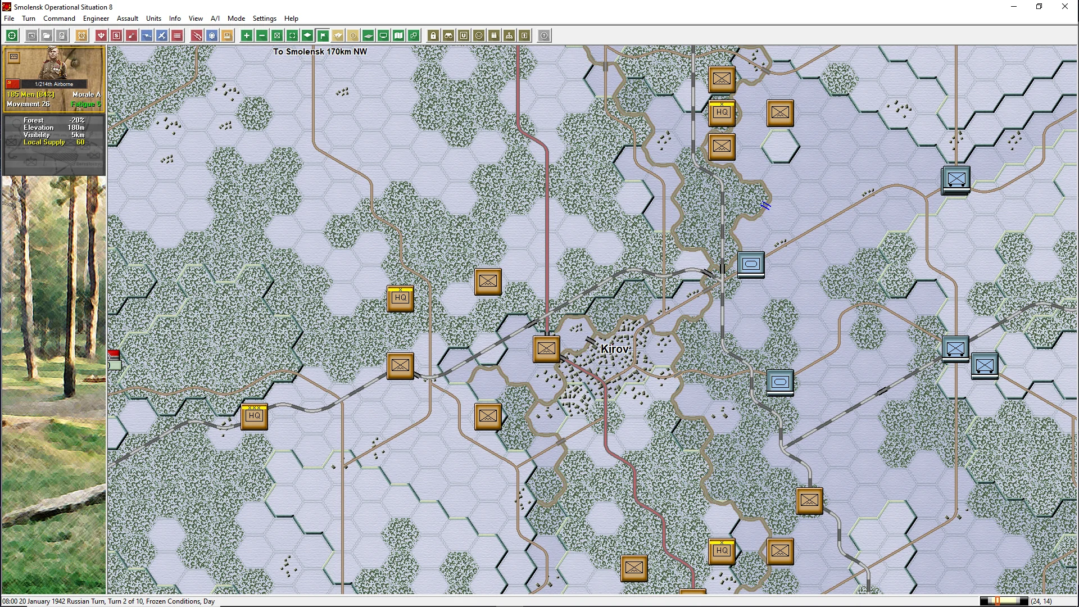Click the 1/214th Airborne unit portrait
Screen dimensions: 1079x607
54,65
